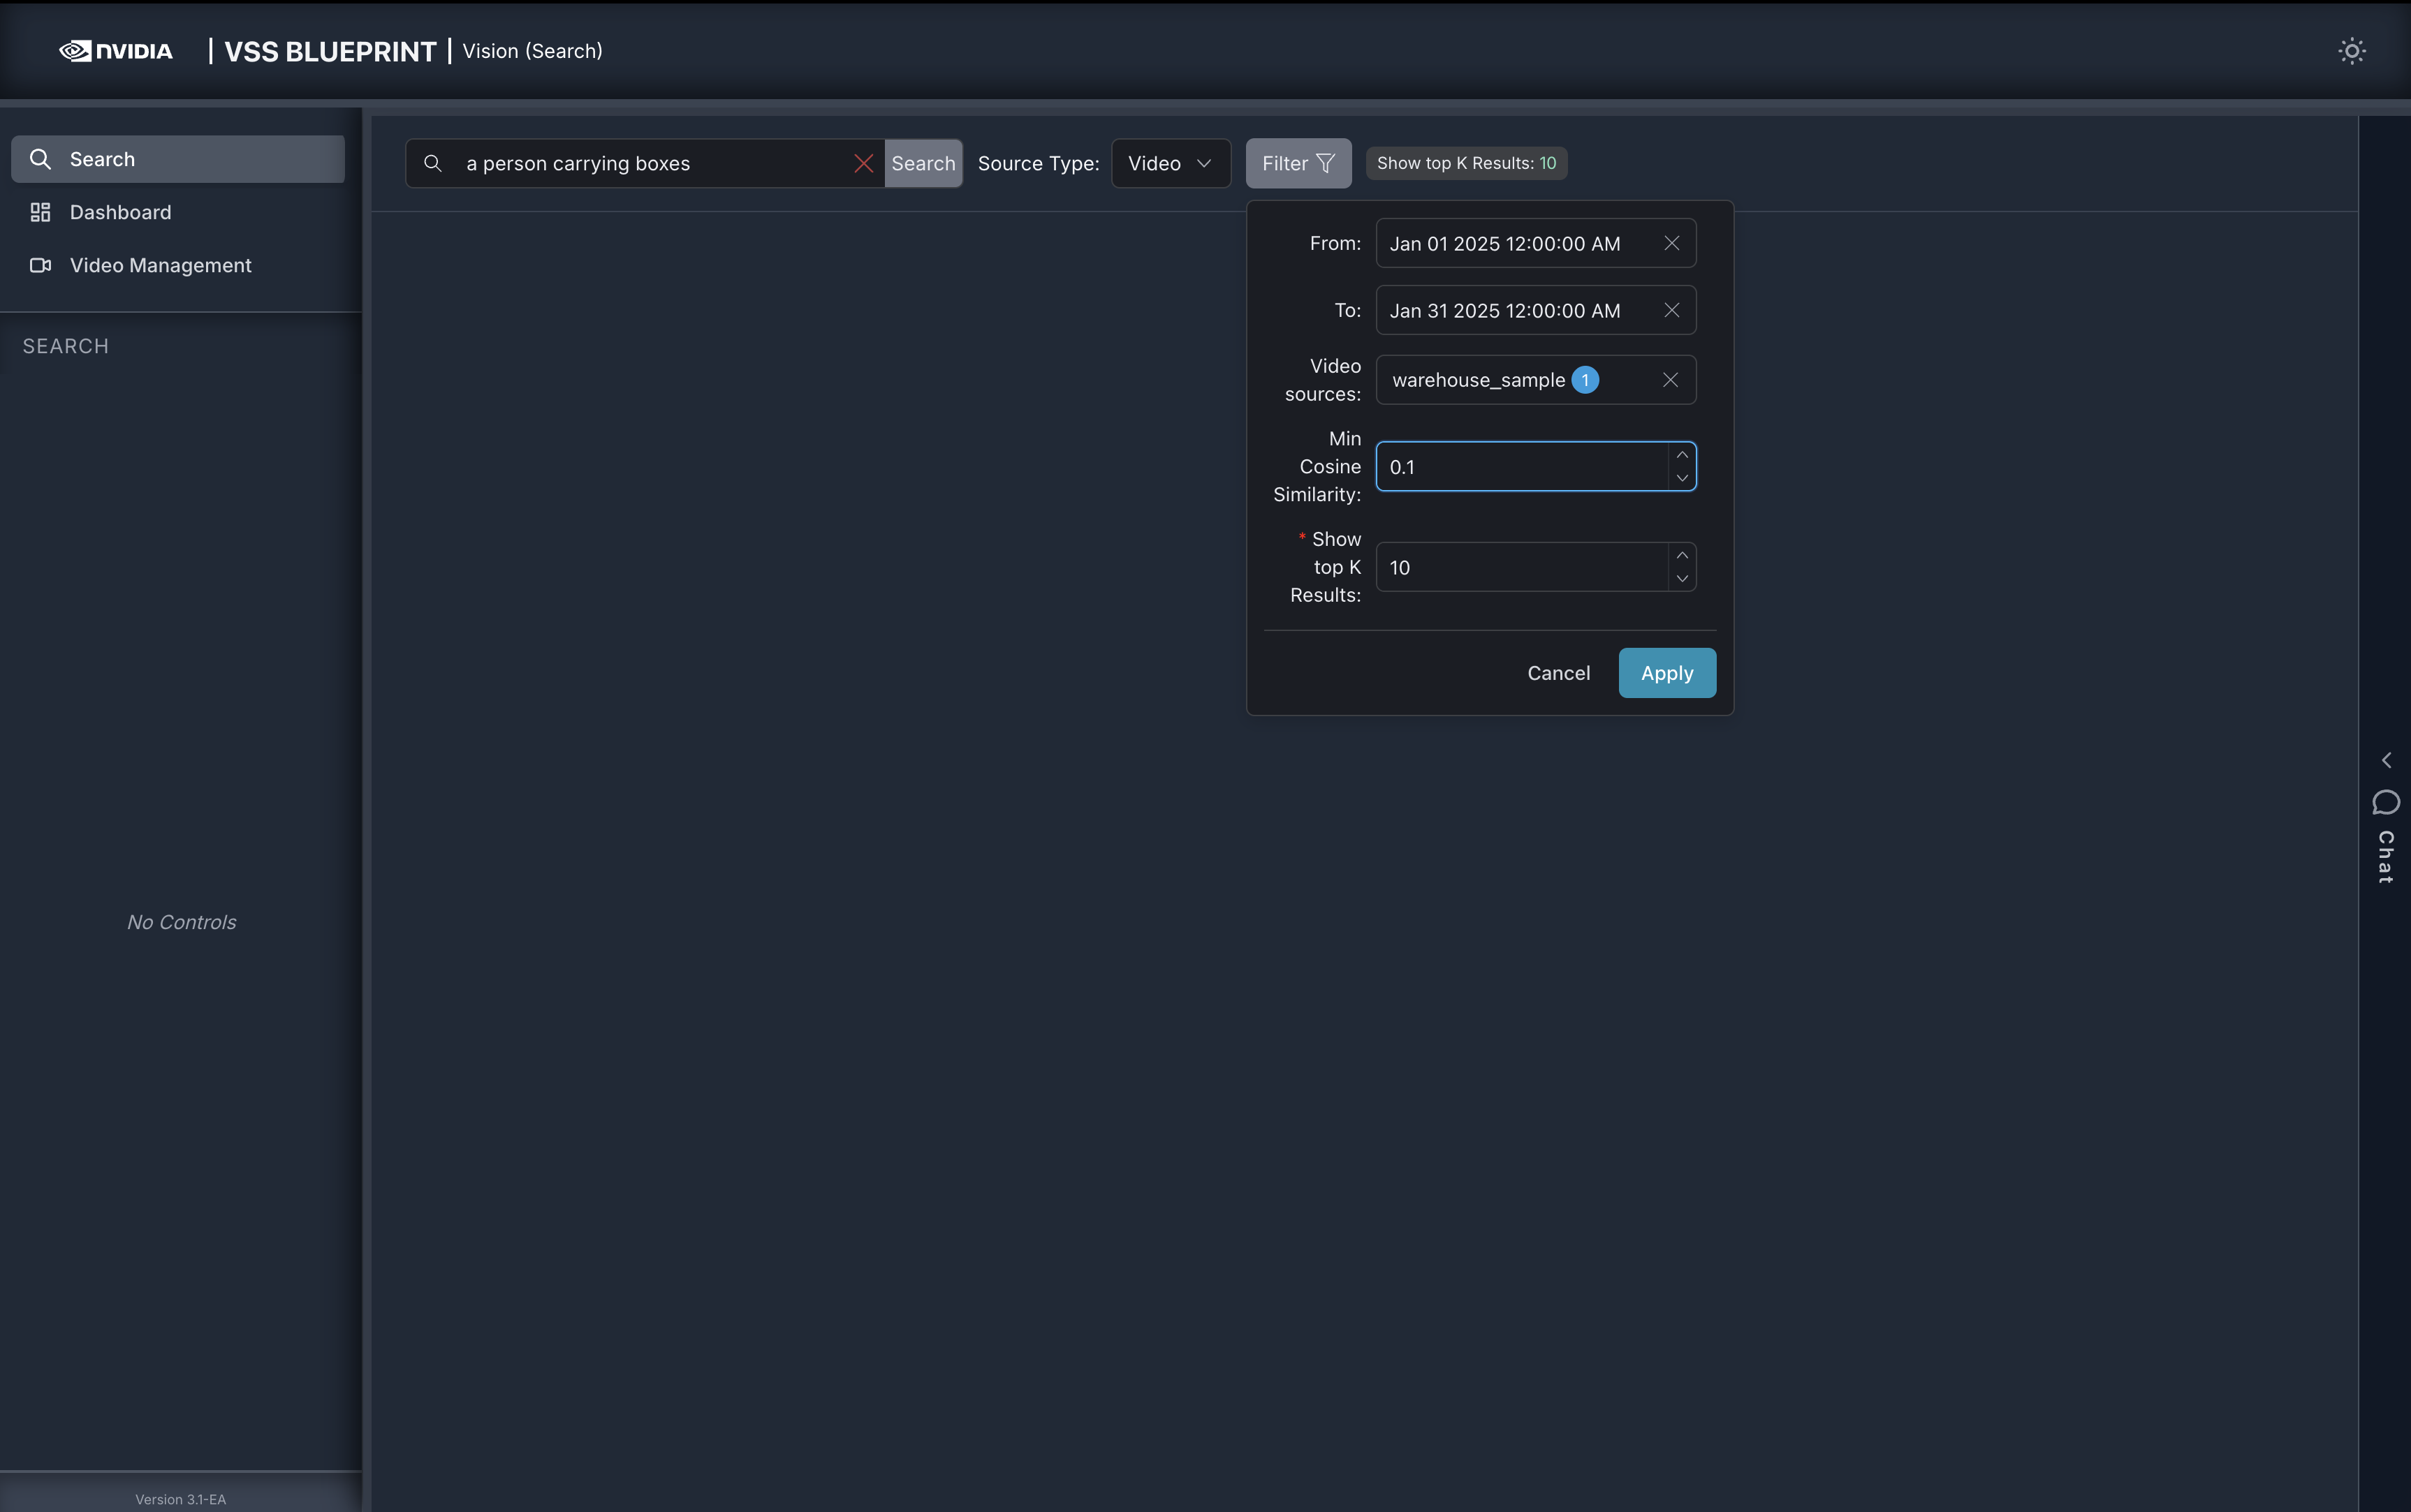
Task: Open the Source Type Video dropdown
Action: point(1171,163)
